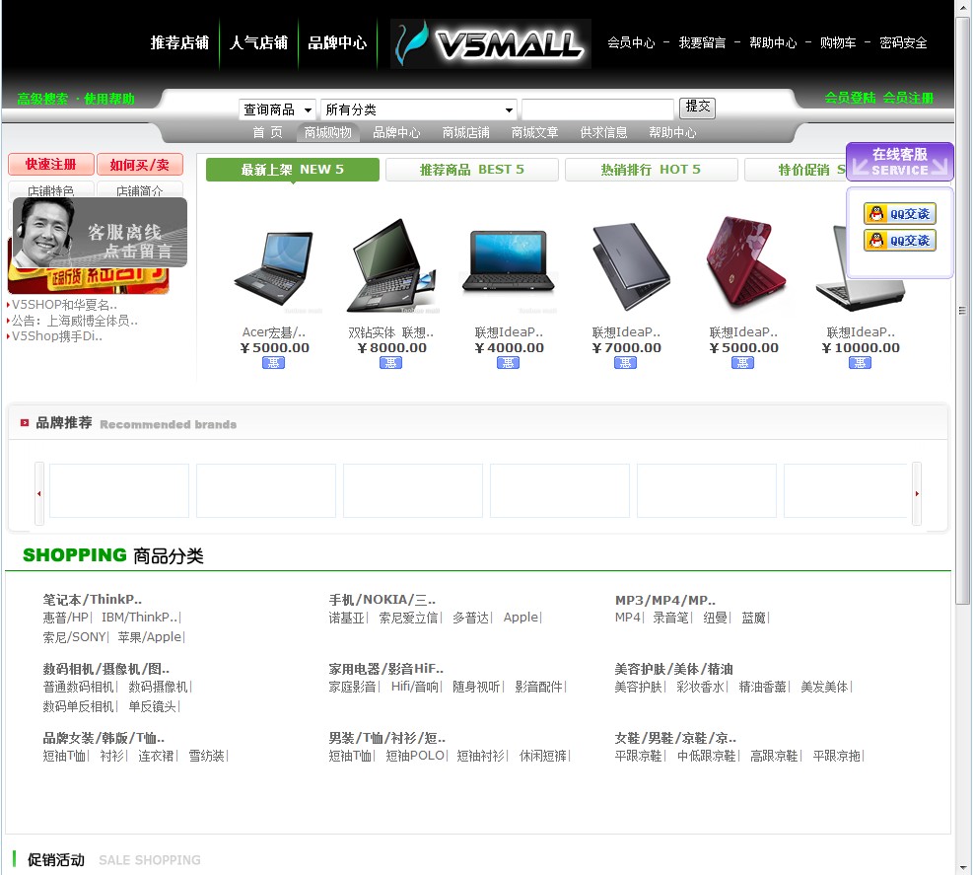Open subcategory Hifi/音响
Screen dimensions: 973x875
coord(414,687)
